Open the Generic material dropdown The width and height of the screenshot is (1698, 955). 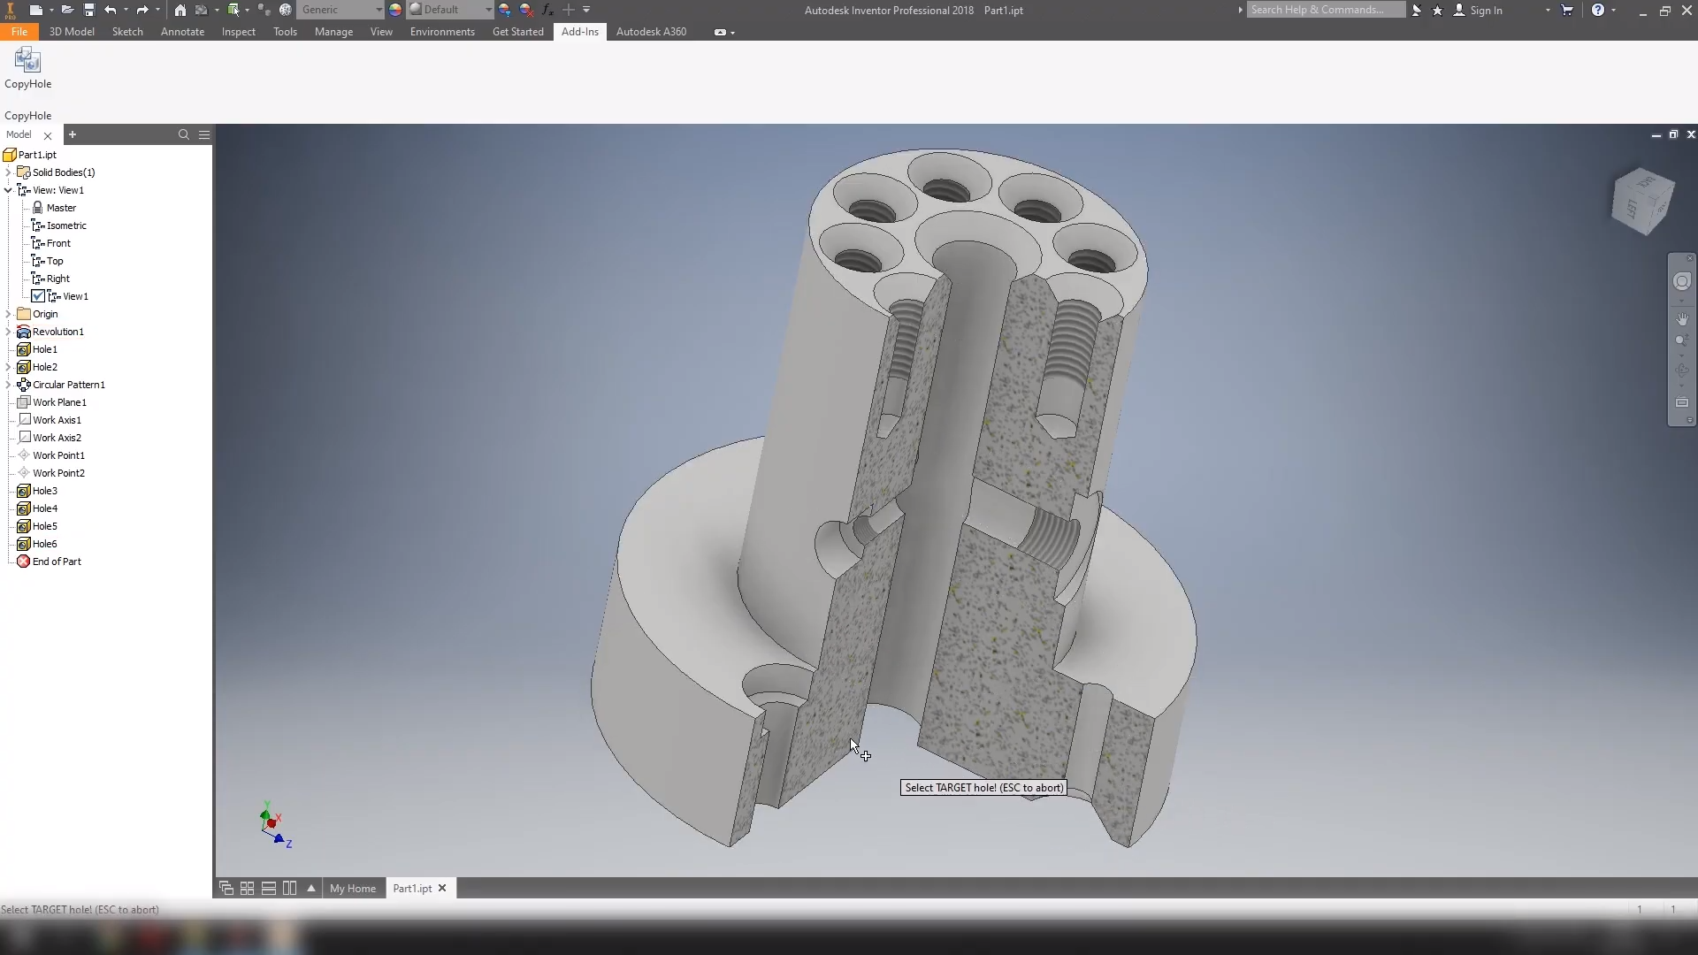(x=379, y=10)
